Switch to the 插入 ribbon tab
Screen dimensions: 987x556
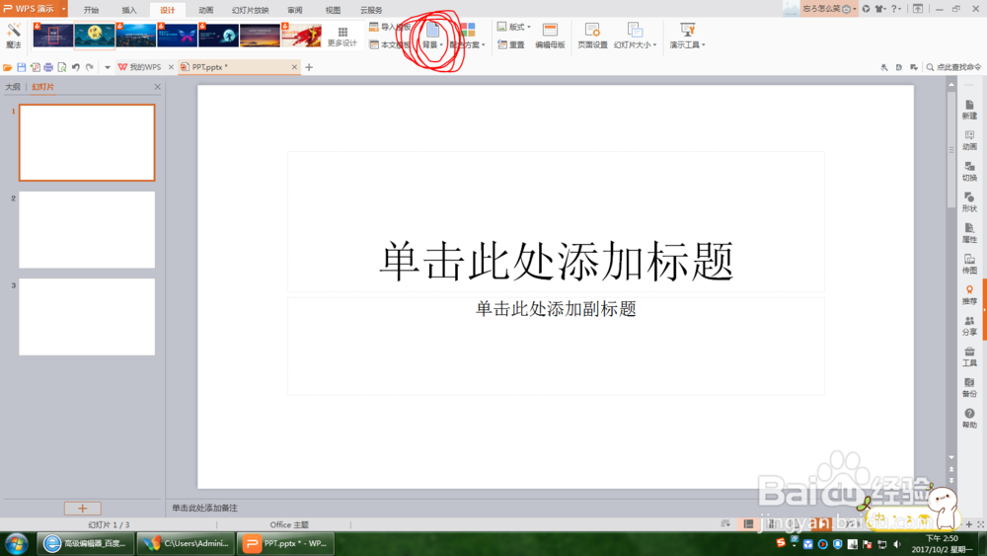pyautogui.click(x=129, y=10)
